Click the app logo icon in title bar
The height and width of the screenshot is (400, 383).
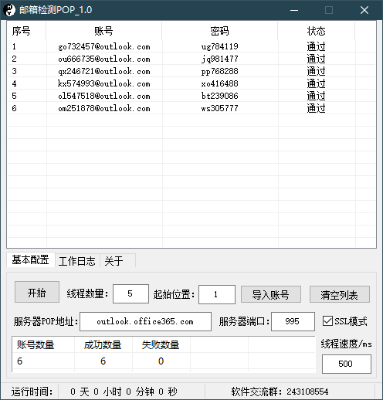(9, 10)
